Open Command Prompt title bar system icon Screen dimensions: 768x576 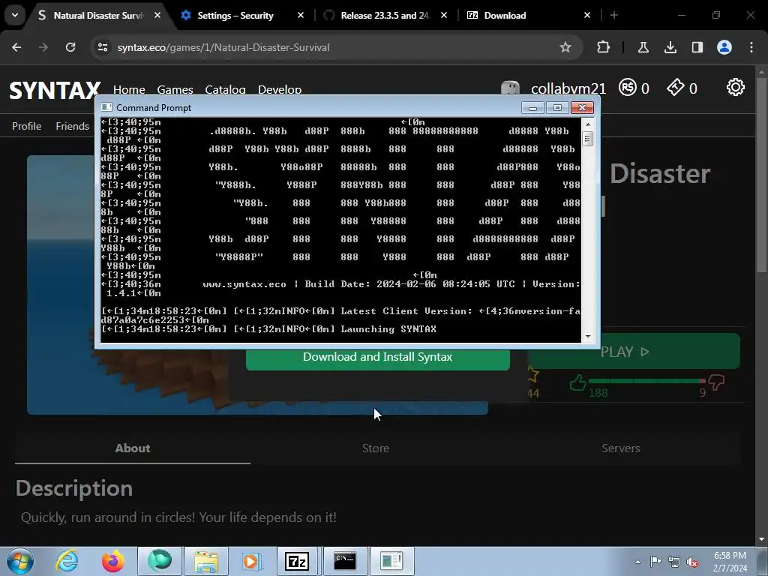(x=106, y=107)
